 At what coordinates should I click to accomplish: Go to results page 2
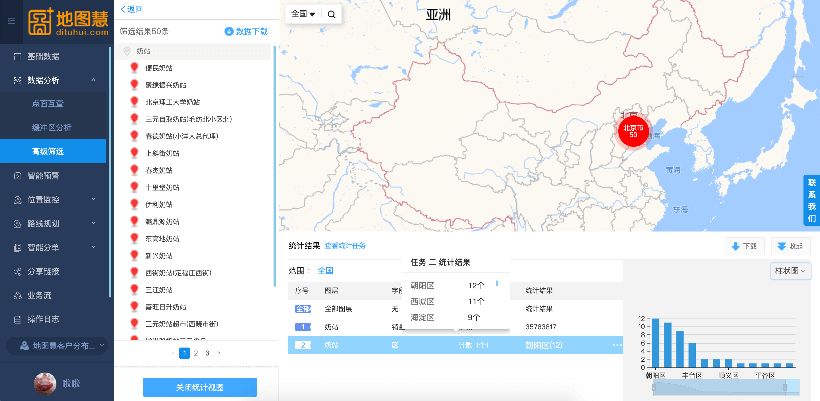[x=196, y=353]
